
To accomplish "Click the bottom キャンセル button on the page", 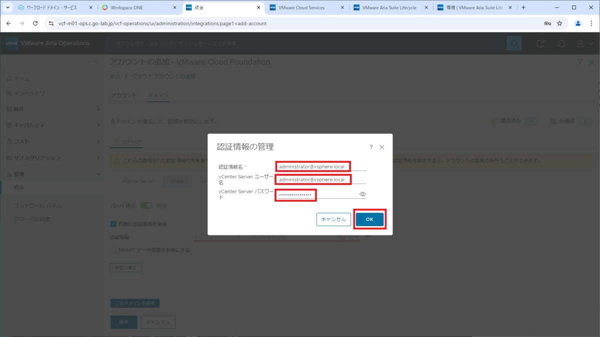I will click(x=158, y=322).
